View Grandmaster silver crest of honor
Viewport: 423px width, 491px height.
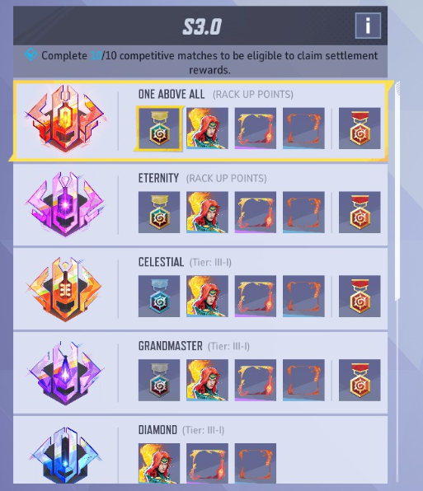click(159, 380)
